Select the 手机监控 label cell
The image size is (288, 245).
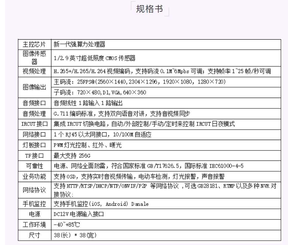tap(34, 204)
